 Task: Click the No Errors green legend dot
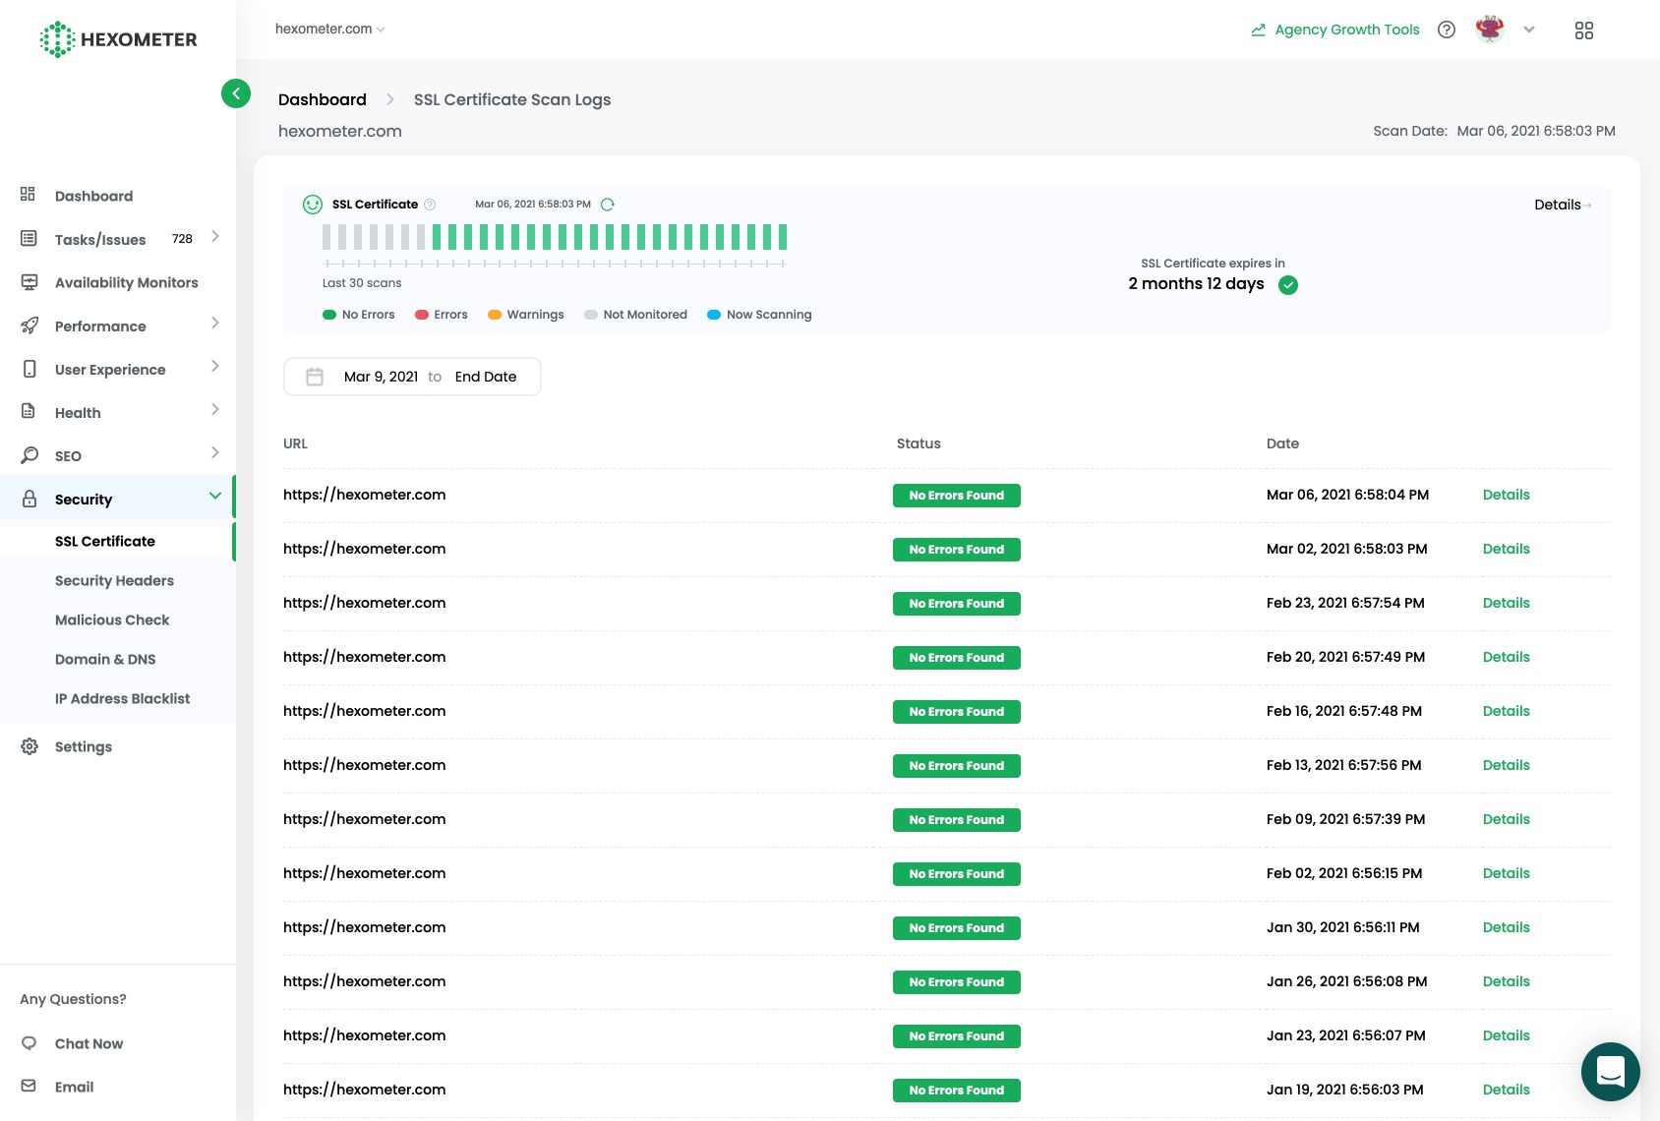[329, 315]
